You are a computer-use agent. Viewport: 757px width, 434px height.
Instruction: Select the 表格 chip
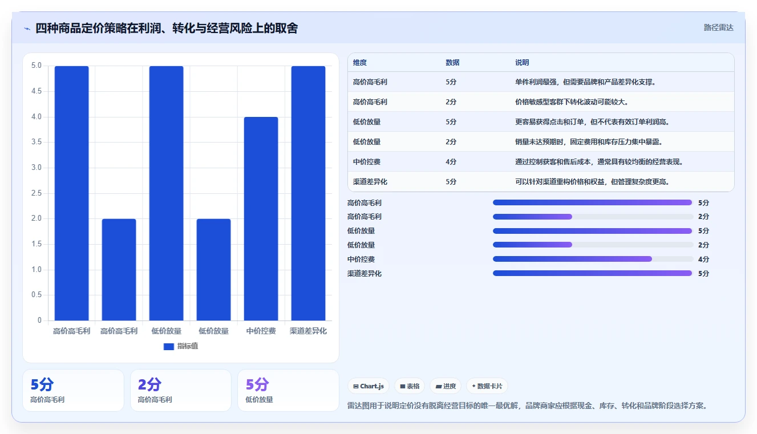(x=410, y=386)
